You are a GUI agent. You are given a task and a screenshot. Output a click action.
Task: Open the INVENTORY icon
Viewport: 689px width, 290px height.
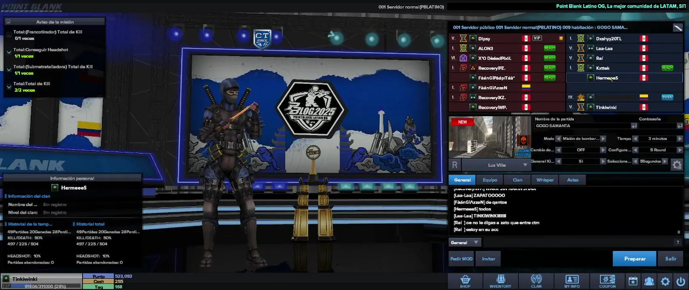point(500,281)
